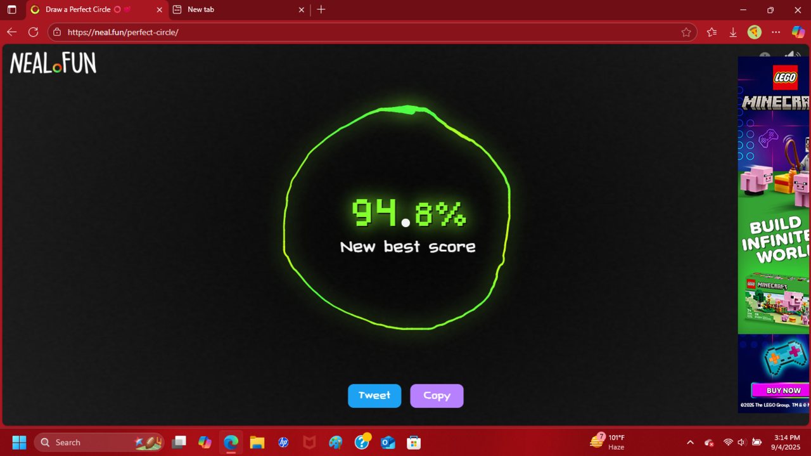Click Microsoft Edge taskbar icon
Viewport: 811px width, 456px height.
[231, 442]
